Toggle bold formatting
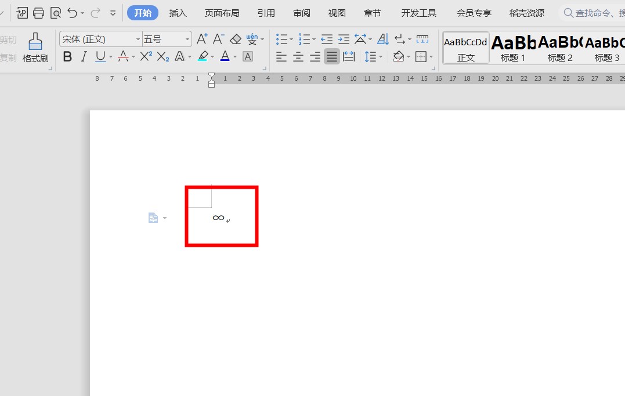This screenshot has height=396, width=625. pos(67,56)
